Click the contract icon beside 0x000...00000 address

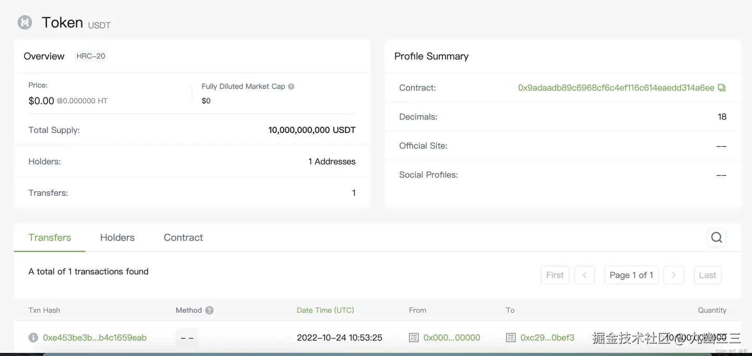click(x=414, y=338)
